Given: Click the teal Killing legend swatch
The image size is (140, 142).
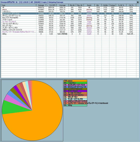Looking at the screenshot, I should (75, 105).
